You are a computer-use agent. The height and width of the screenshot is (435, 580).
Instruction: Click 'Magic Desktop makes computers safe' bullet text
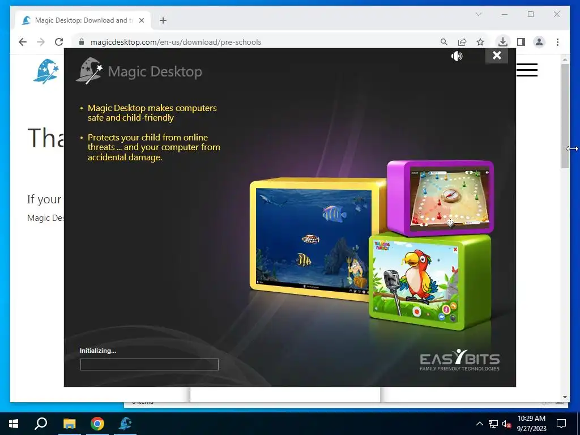point(152,113)
